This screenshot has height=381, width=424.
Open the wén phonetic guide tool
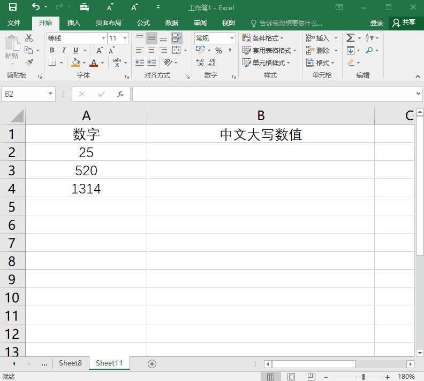[x=117, y=63]
